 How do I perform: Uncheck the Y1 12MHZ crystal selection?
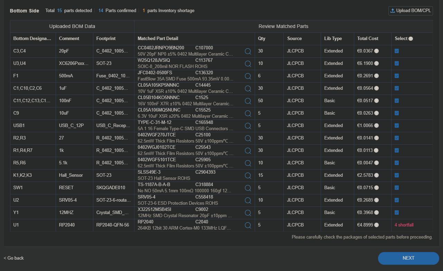pos(397,213)
